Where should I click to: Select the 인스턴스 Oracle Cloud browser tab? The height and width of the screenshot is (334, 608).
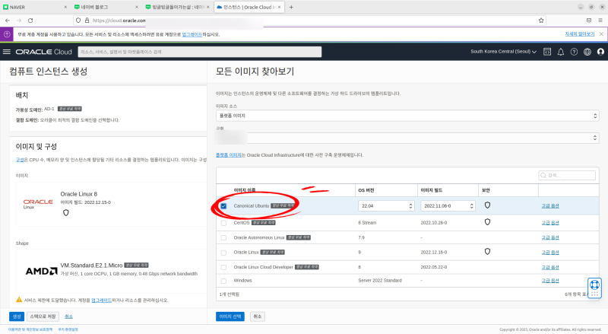click(249, 7)
